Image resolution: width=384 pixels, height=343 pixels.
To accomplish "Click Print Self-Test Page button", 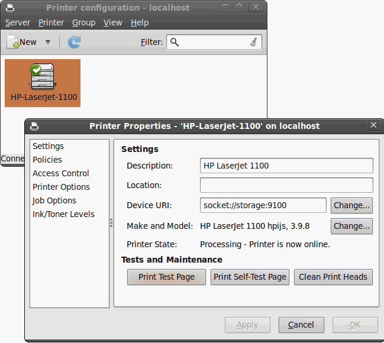I will [250, 277].
